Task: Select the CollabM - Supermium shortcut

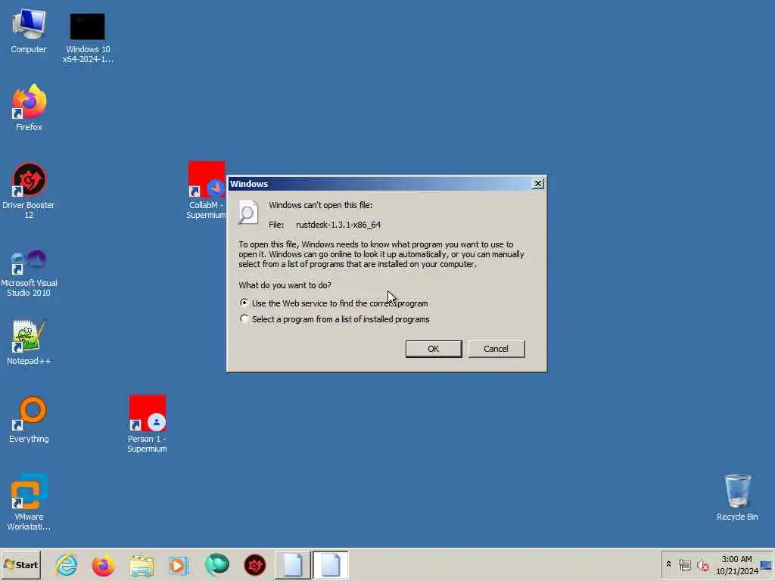Action: click(x=206, y=190)
